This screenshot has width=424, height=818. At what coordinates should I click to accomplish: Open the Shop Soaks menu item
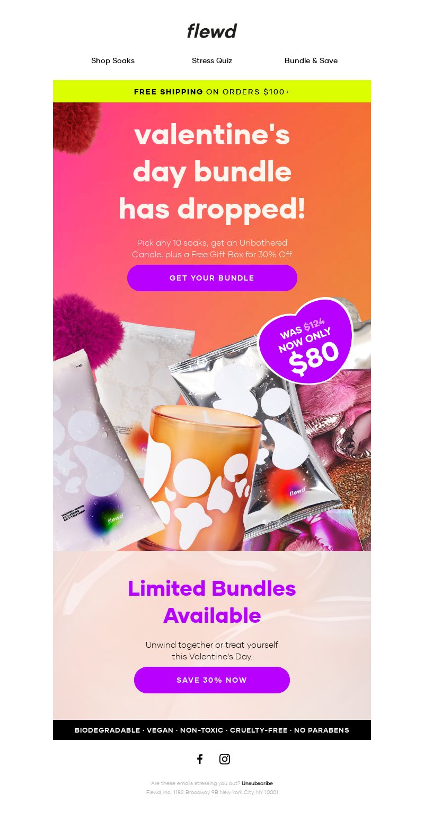tap(113, 60)
